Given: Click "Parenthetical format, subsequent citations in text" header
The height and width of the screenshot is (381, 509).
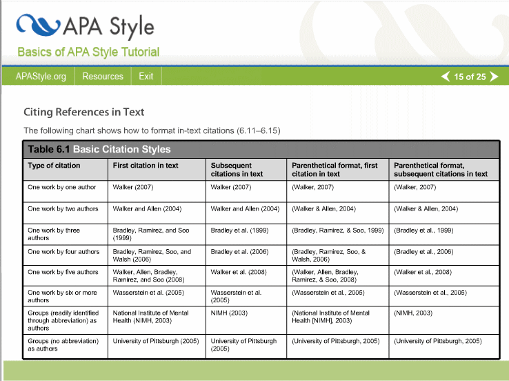Looking at the screenshot, I should [x=440, y=170].
